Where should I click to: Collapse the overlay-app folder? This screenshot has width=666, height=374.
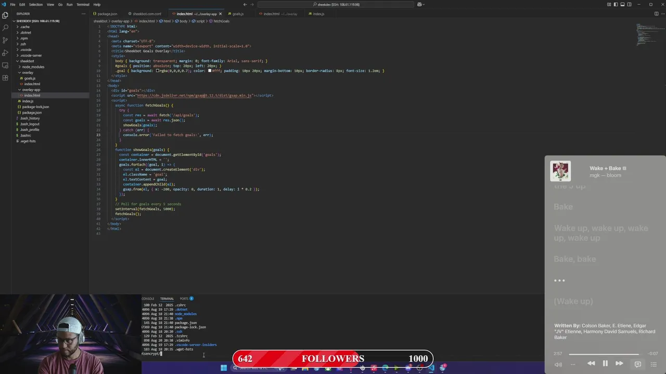pyautogui.click(x=31, y=89)
